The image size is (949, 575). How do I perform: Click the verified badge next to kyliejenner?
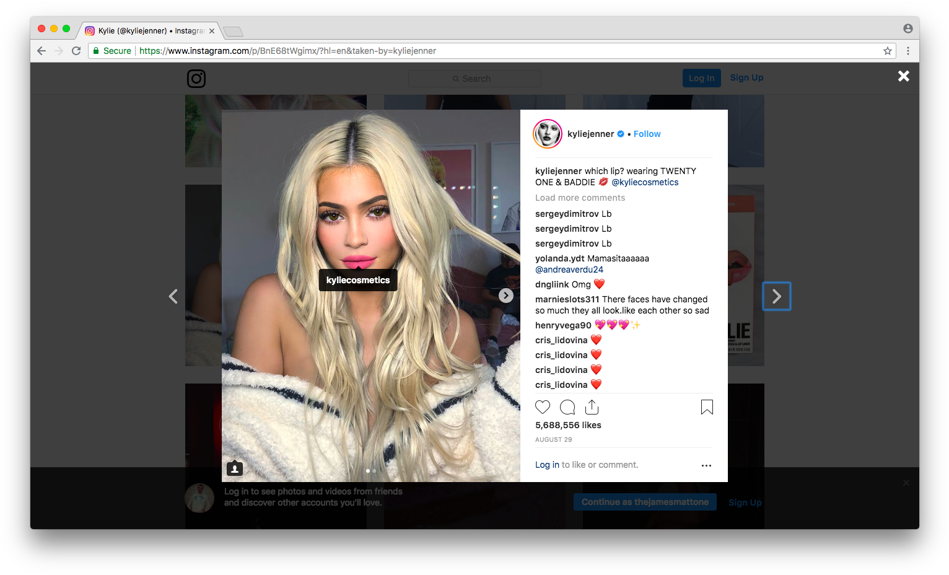tap(620, 133)
